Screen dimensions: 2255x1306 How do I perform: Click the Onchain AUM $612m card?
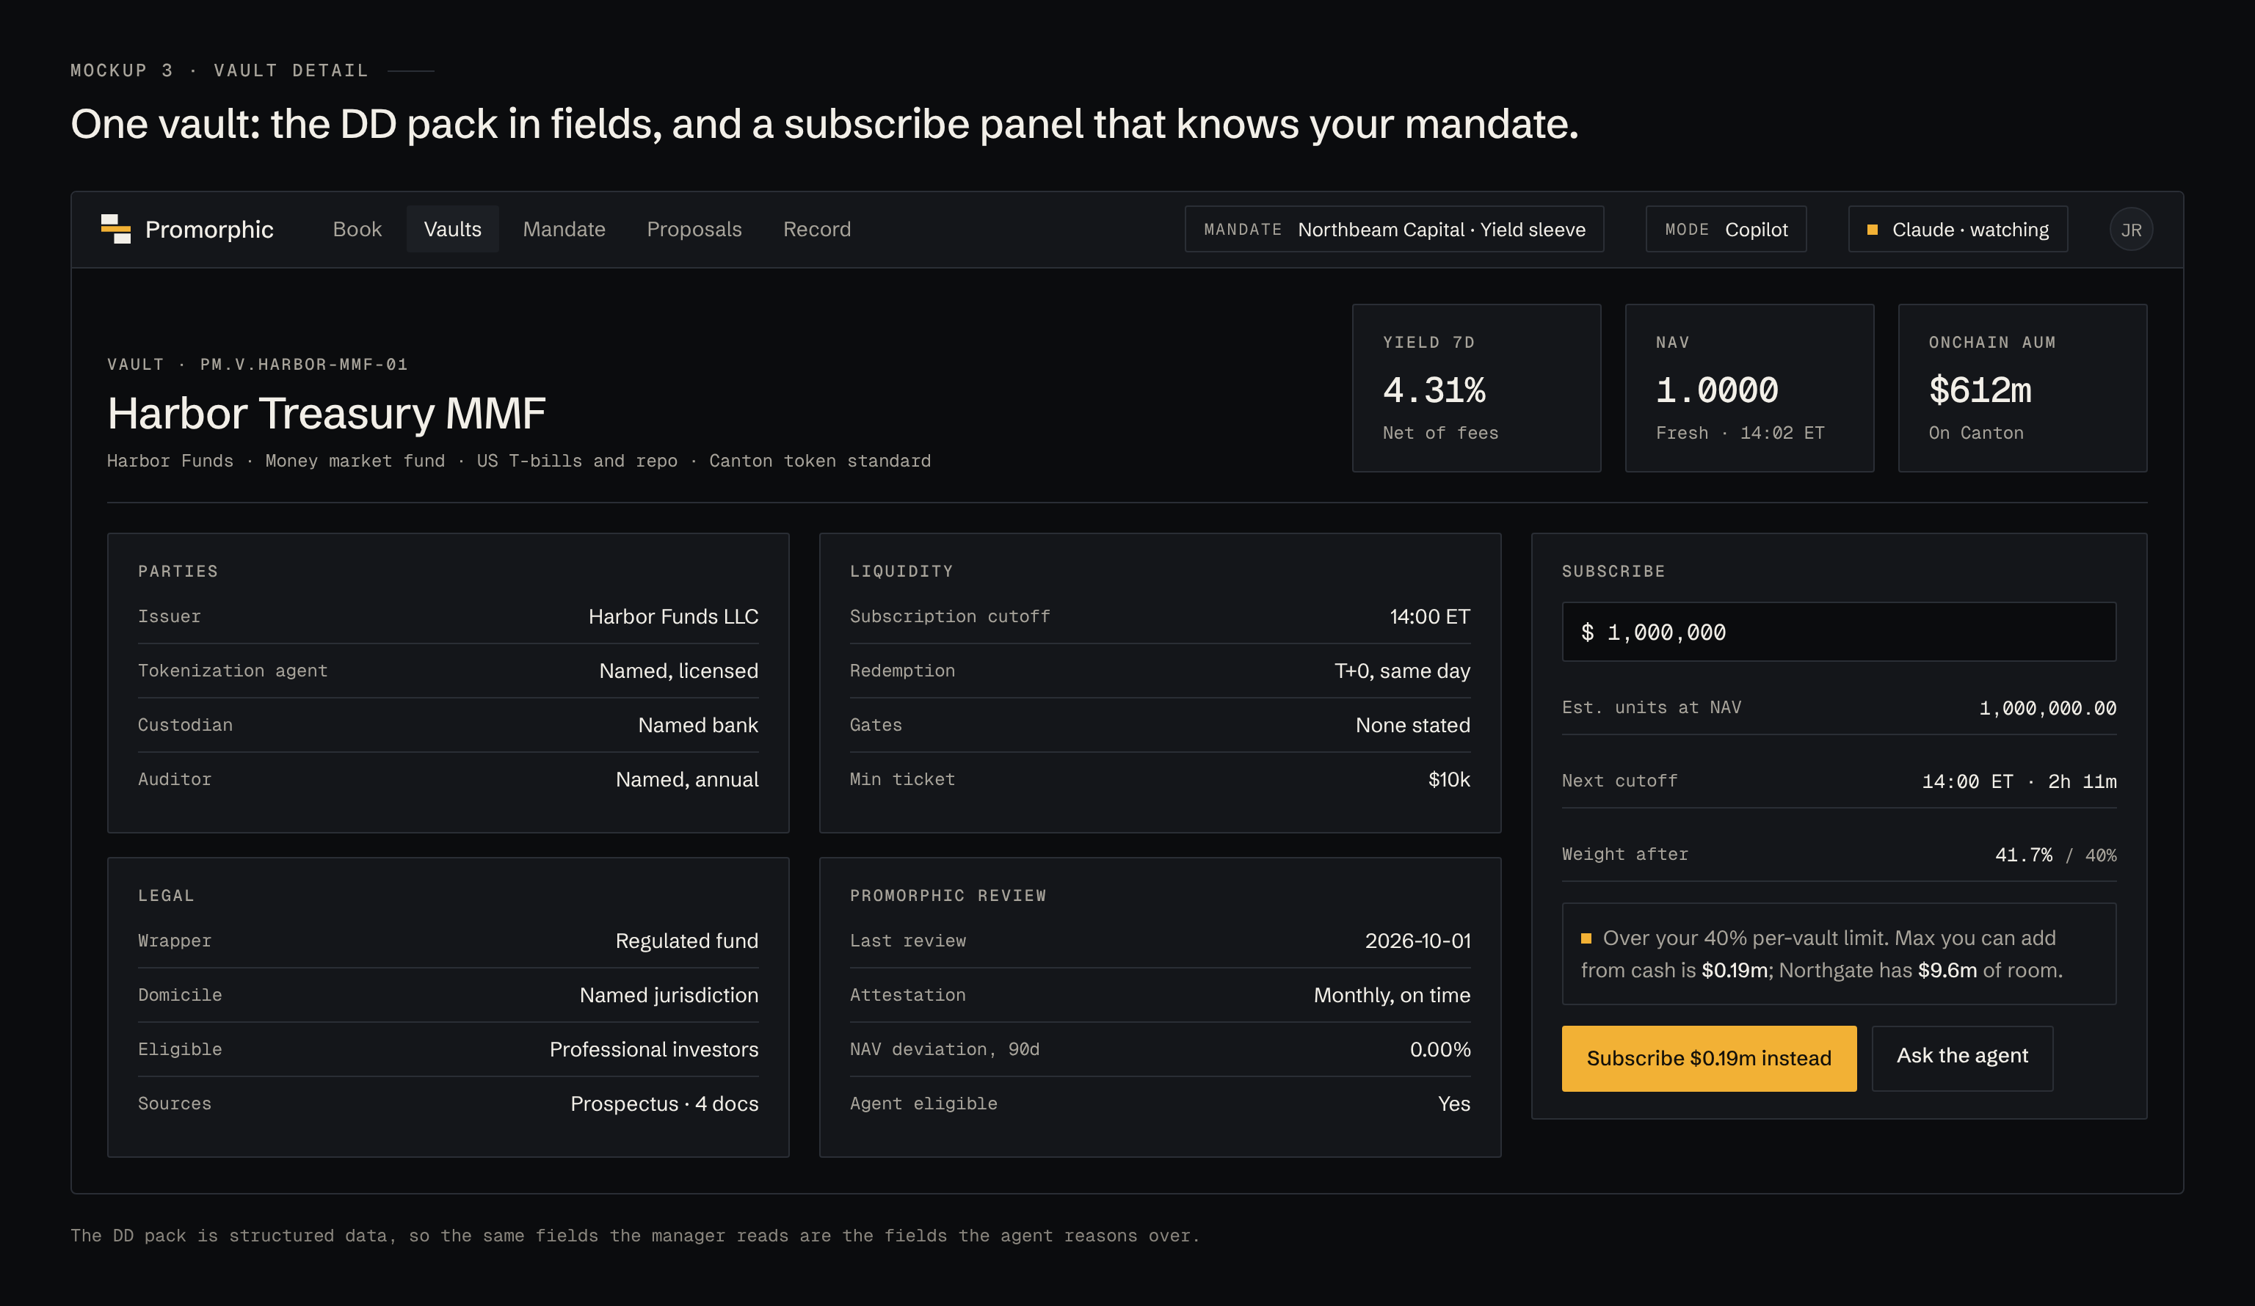point(2022,387)
